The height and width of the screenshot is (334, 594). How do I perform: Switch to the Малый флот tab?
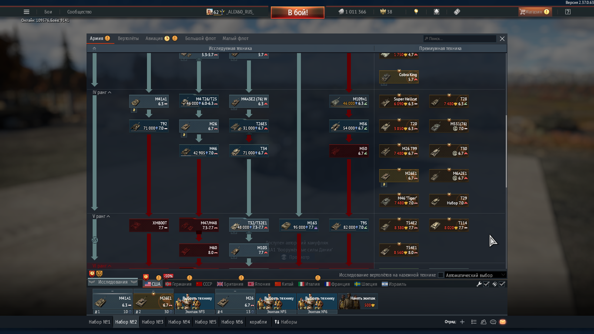coord(236,39)
